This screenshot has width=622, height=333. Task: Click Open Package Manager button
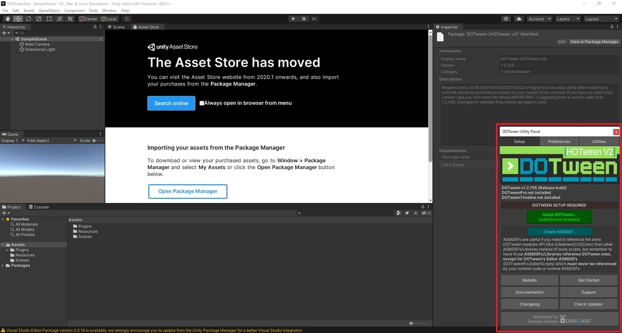pos(188,191)
